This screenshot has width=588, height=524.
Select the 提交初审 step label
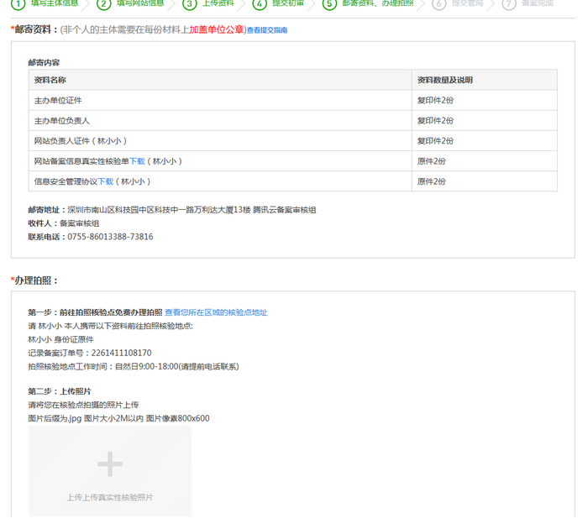pos(288,3)
